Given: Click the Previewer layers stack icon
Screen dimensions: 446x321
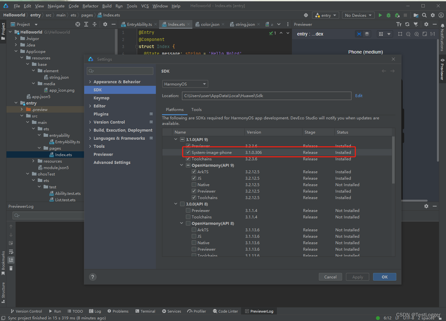Looking at the screenshot, I should [x=367, y=34].
